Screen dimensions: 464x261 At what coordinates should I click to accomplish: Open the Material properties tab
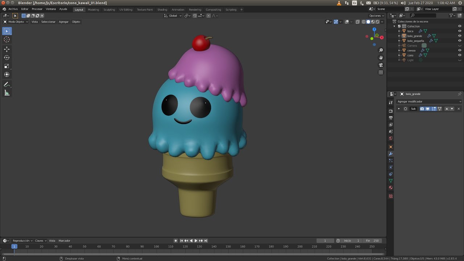coord(391,187)
